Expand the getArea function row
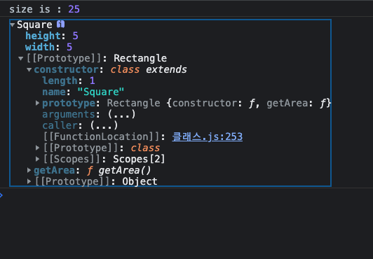Image resolution: width=373 pixels, height=259 pixels. [29, 170]
